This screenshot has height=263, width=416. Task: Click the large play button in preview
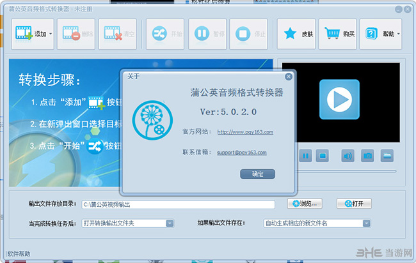tap(339, 100)
